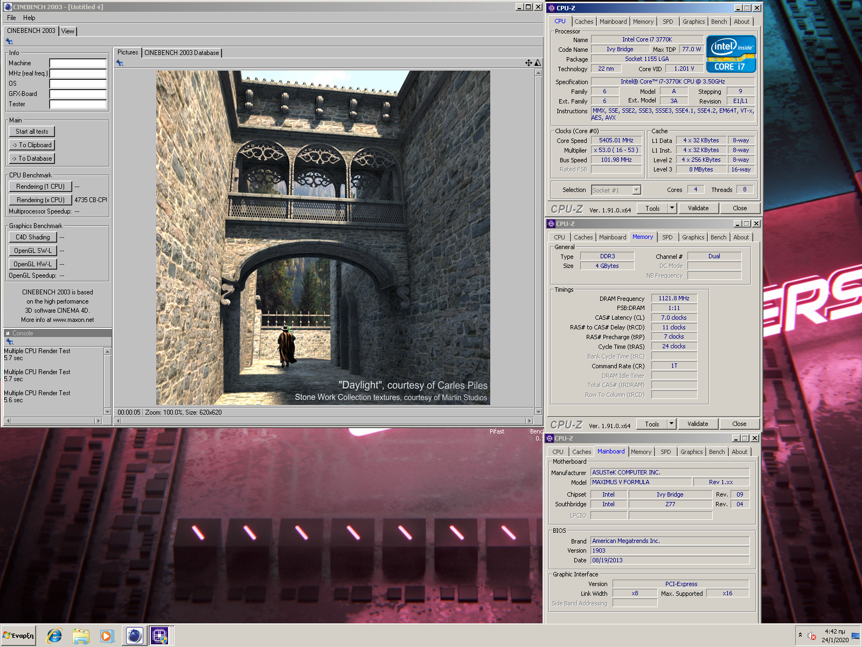Click the picture panel vertical scrollbar
The image size is (862, 647).
[x=538, y=242]
